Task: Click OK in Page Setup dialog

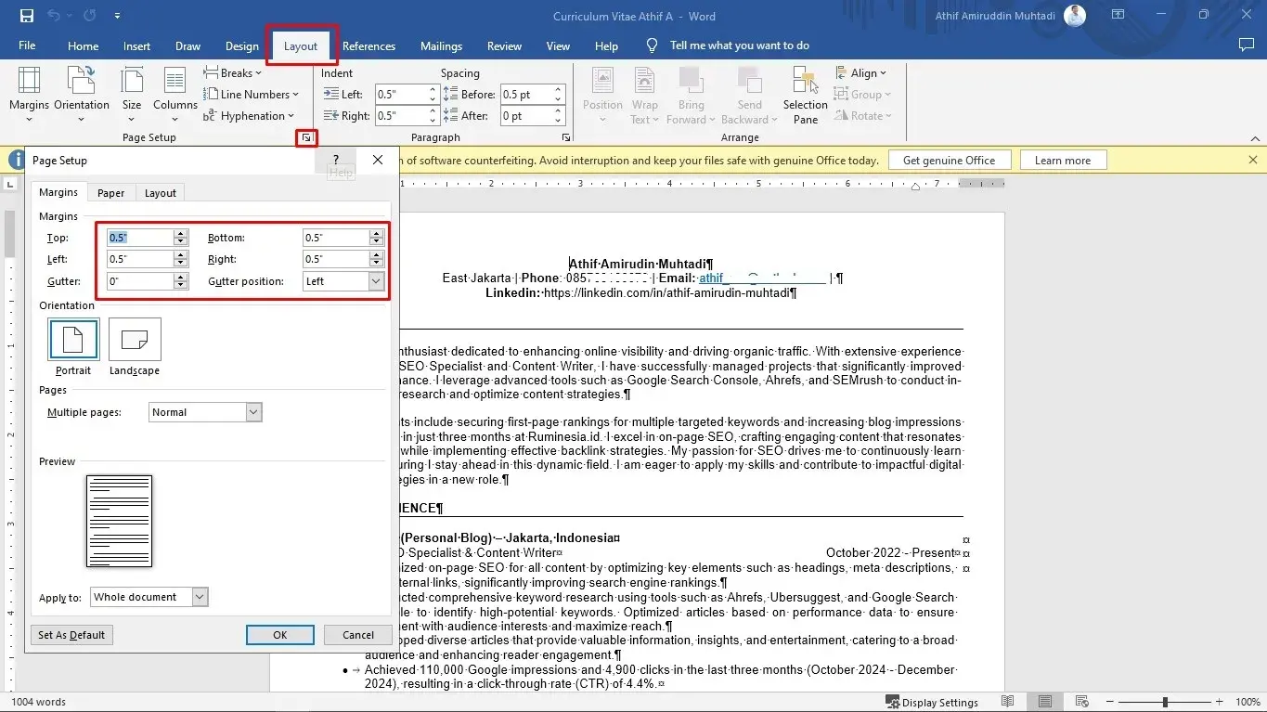Action: [x=280, y=635]
